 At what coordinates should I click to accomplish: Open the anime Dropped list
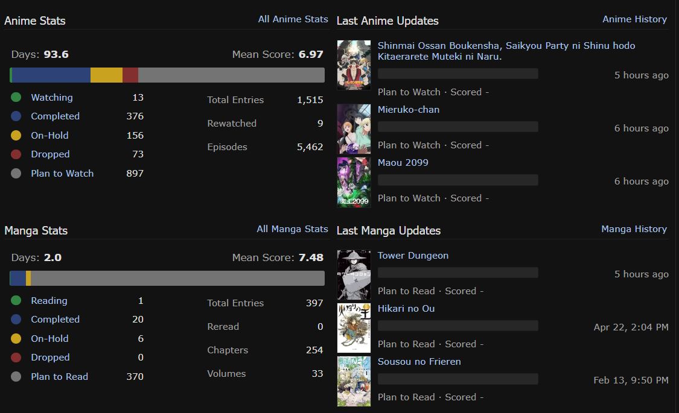(50, 154)
